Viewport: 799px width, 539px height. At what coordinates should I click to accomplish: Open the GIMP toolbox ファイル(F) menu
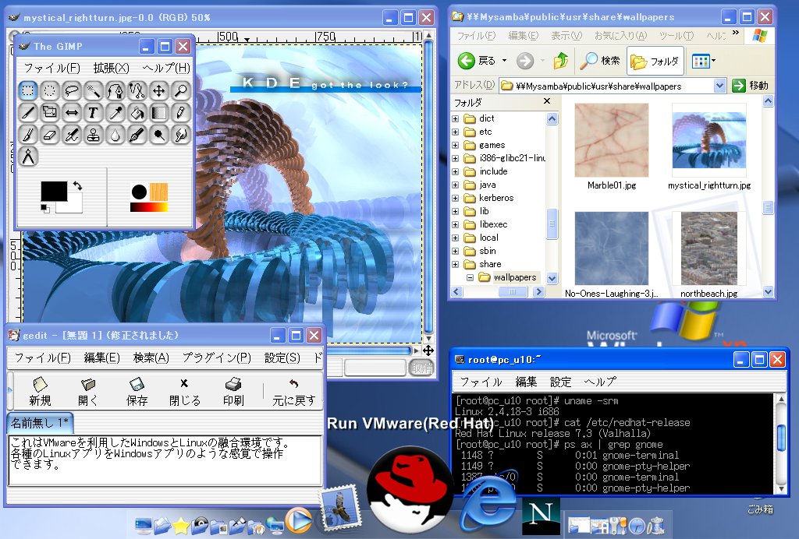(51, 68)
